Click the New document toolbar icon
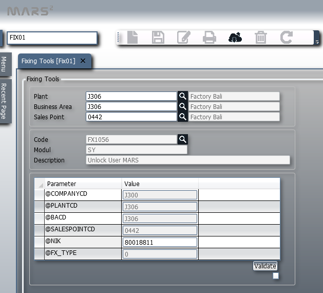Image resolution: width=323 pixels, height=293 pixels. click(x=132, y=38)
